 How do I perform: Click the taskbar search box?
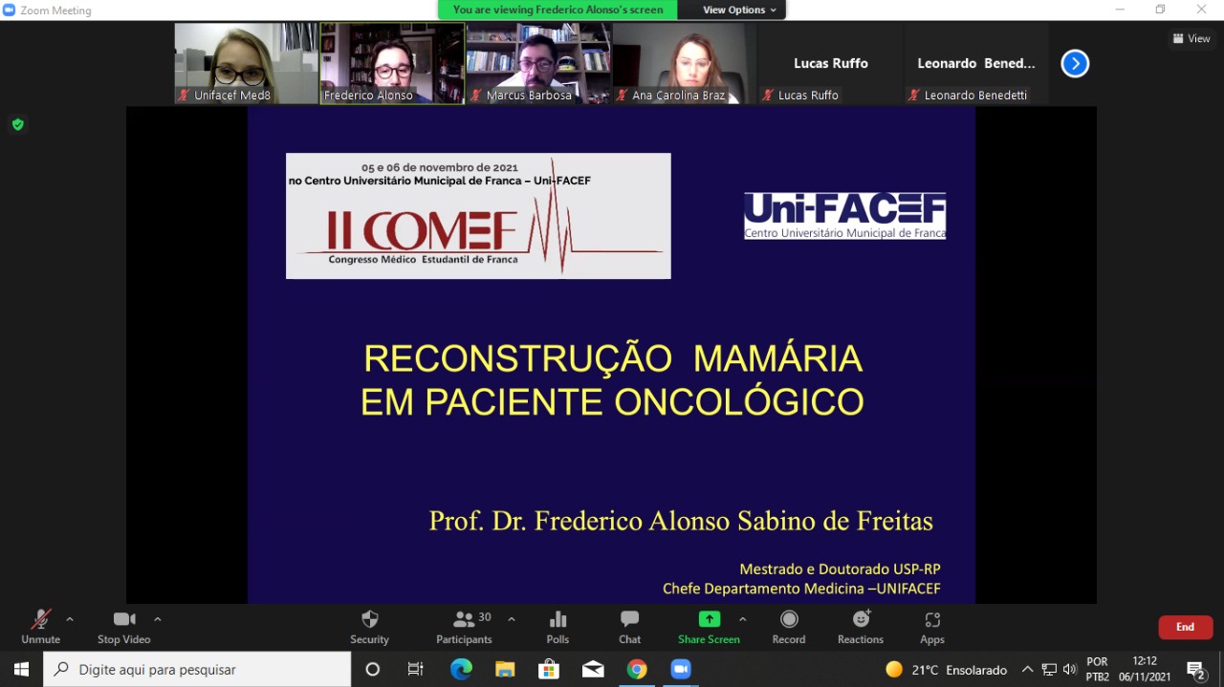click(197, 669)
